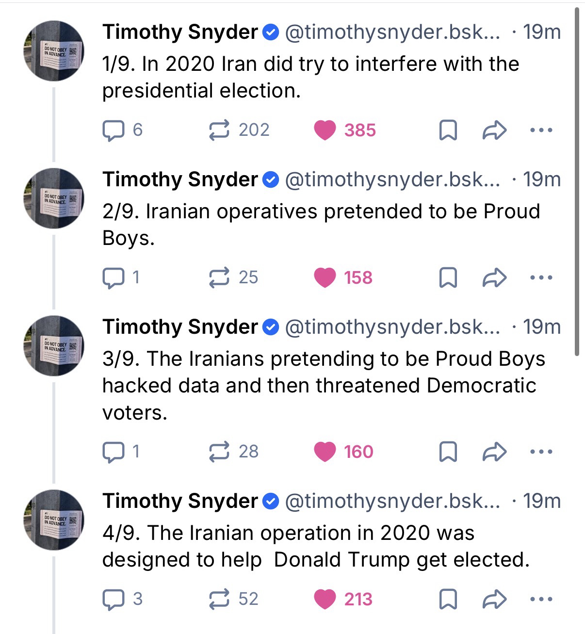Open more options for the 1/9 post

tap(541, 130)
